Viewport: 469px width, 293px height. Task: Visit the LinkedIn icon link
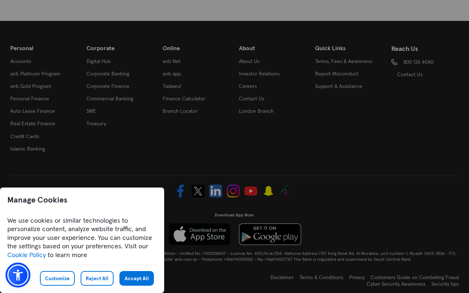(x=215, y=191)
